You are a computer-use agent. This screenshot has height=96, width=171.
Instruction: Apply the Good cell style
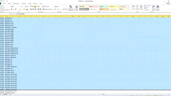pos(104,6)
